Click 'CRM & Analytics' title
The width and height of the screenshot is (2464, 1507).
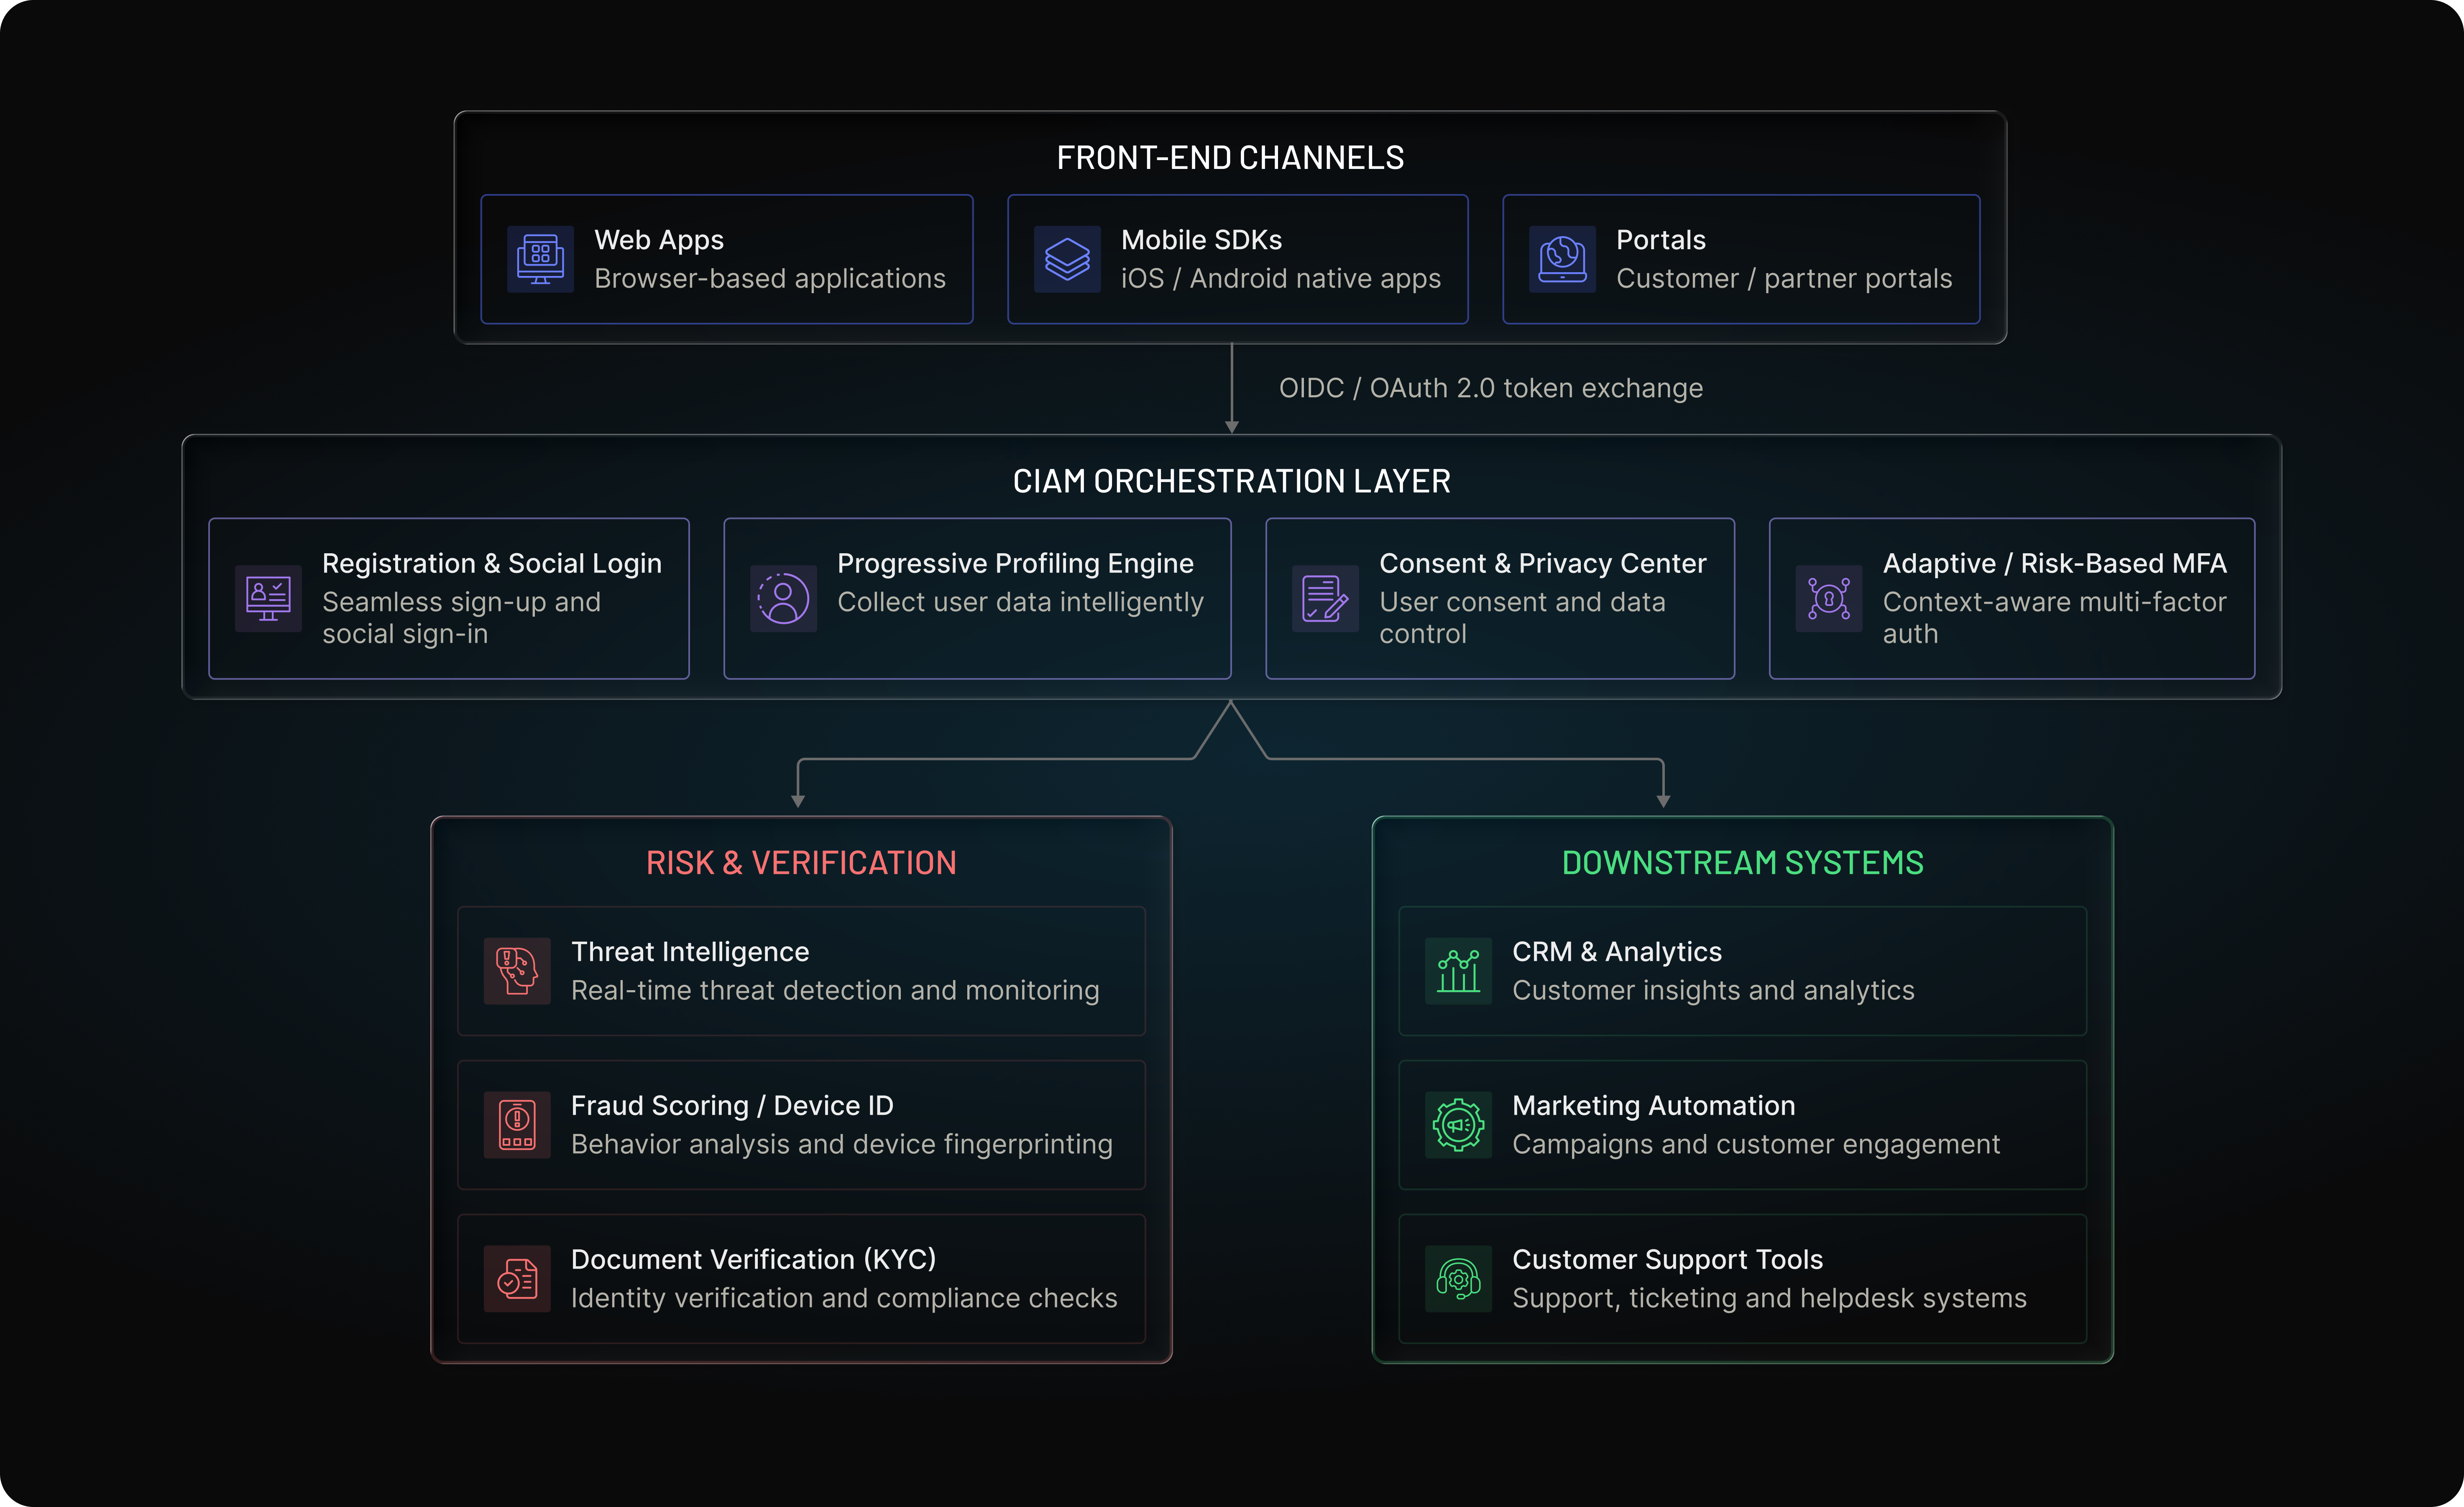point(1617,952)
